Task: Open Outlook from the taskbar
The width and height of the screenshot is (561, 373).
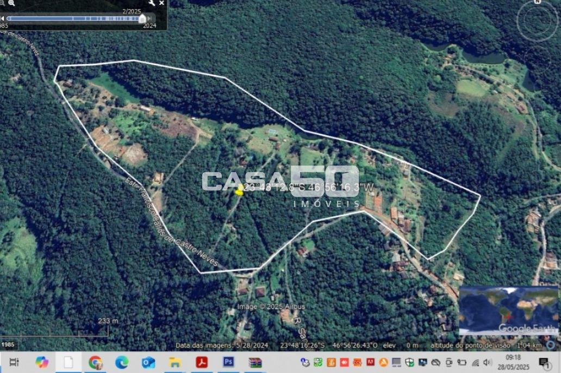Action: coord(148,362)
